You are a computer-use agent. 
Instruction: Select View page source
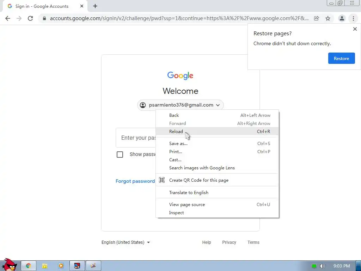(x=217, y=204)
